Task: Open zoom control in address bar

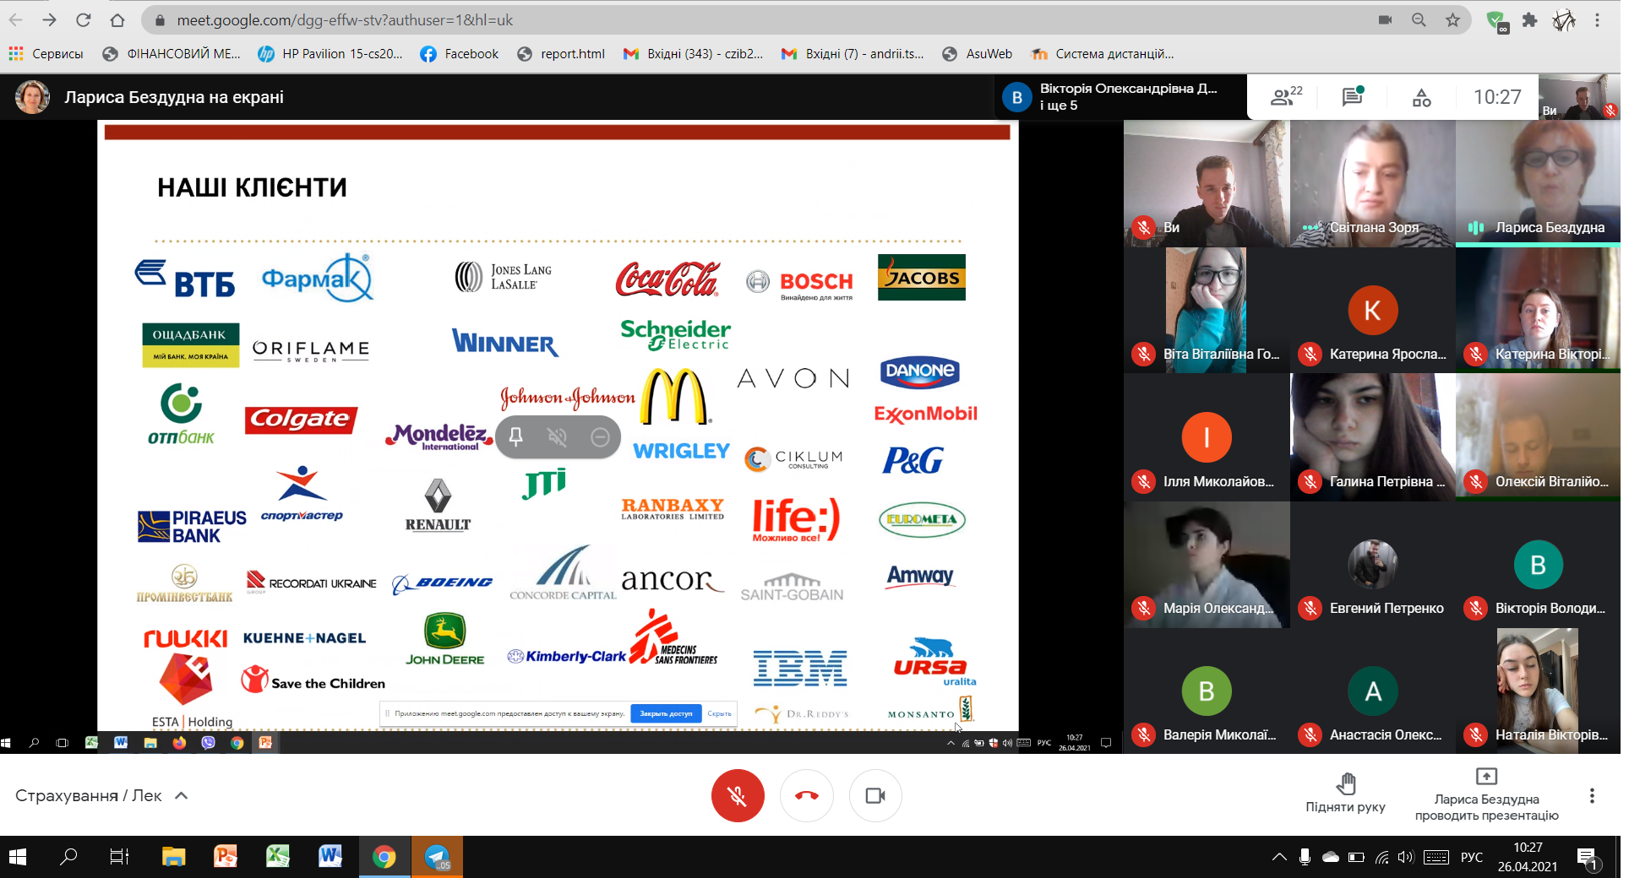Action: [1419, 19]
